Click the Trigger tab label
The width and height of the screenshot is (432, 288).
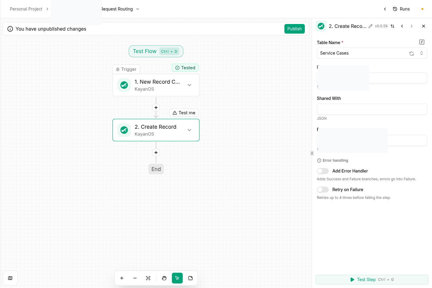tap(126, 69)
